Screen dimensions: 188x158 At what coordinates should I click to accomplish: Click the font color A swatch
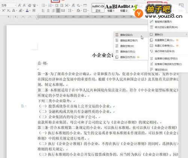[27, 11]
